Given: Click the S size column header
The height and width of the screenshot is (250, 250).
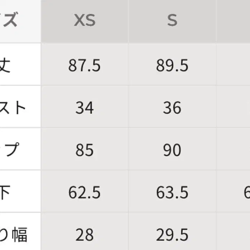Looking at the screenshot, I should (x=172, y=21).
